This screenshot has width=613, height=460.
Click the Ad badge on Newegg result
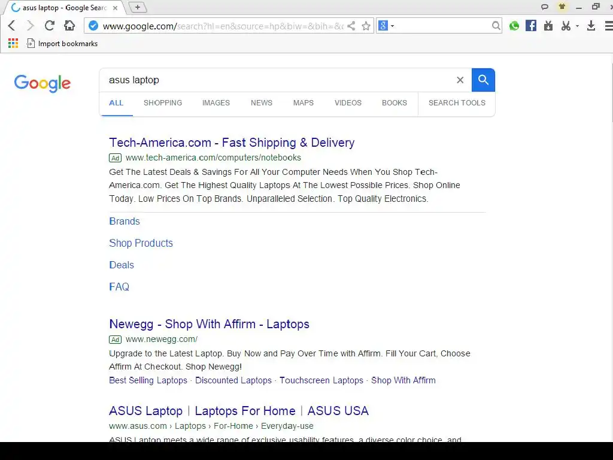pos(116,340)
